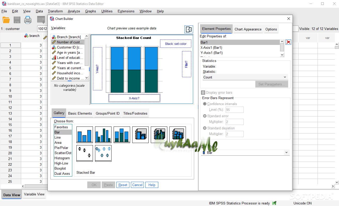The image size is (339, 206).
Task: Select X-Axis1 (Bar1) in properties list
Action: point(240,47)
